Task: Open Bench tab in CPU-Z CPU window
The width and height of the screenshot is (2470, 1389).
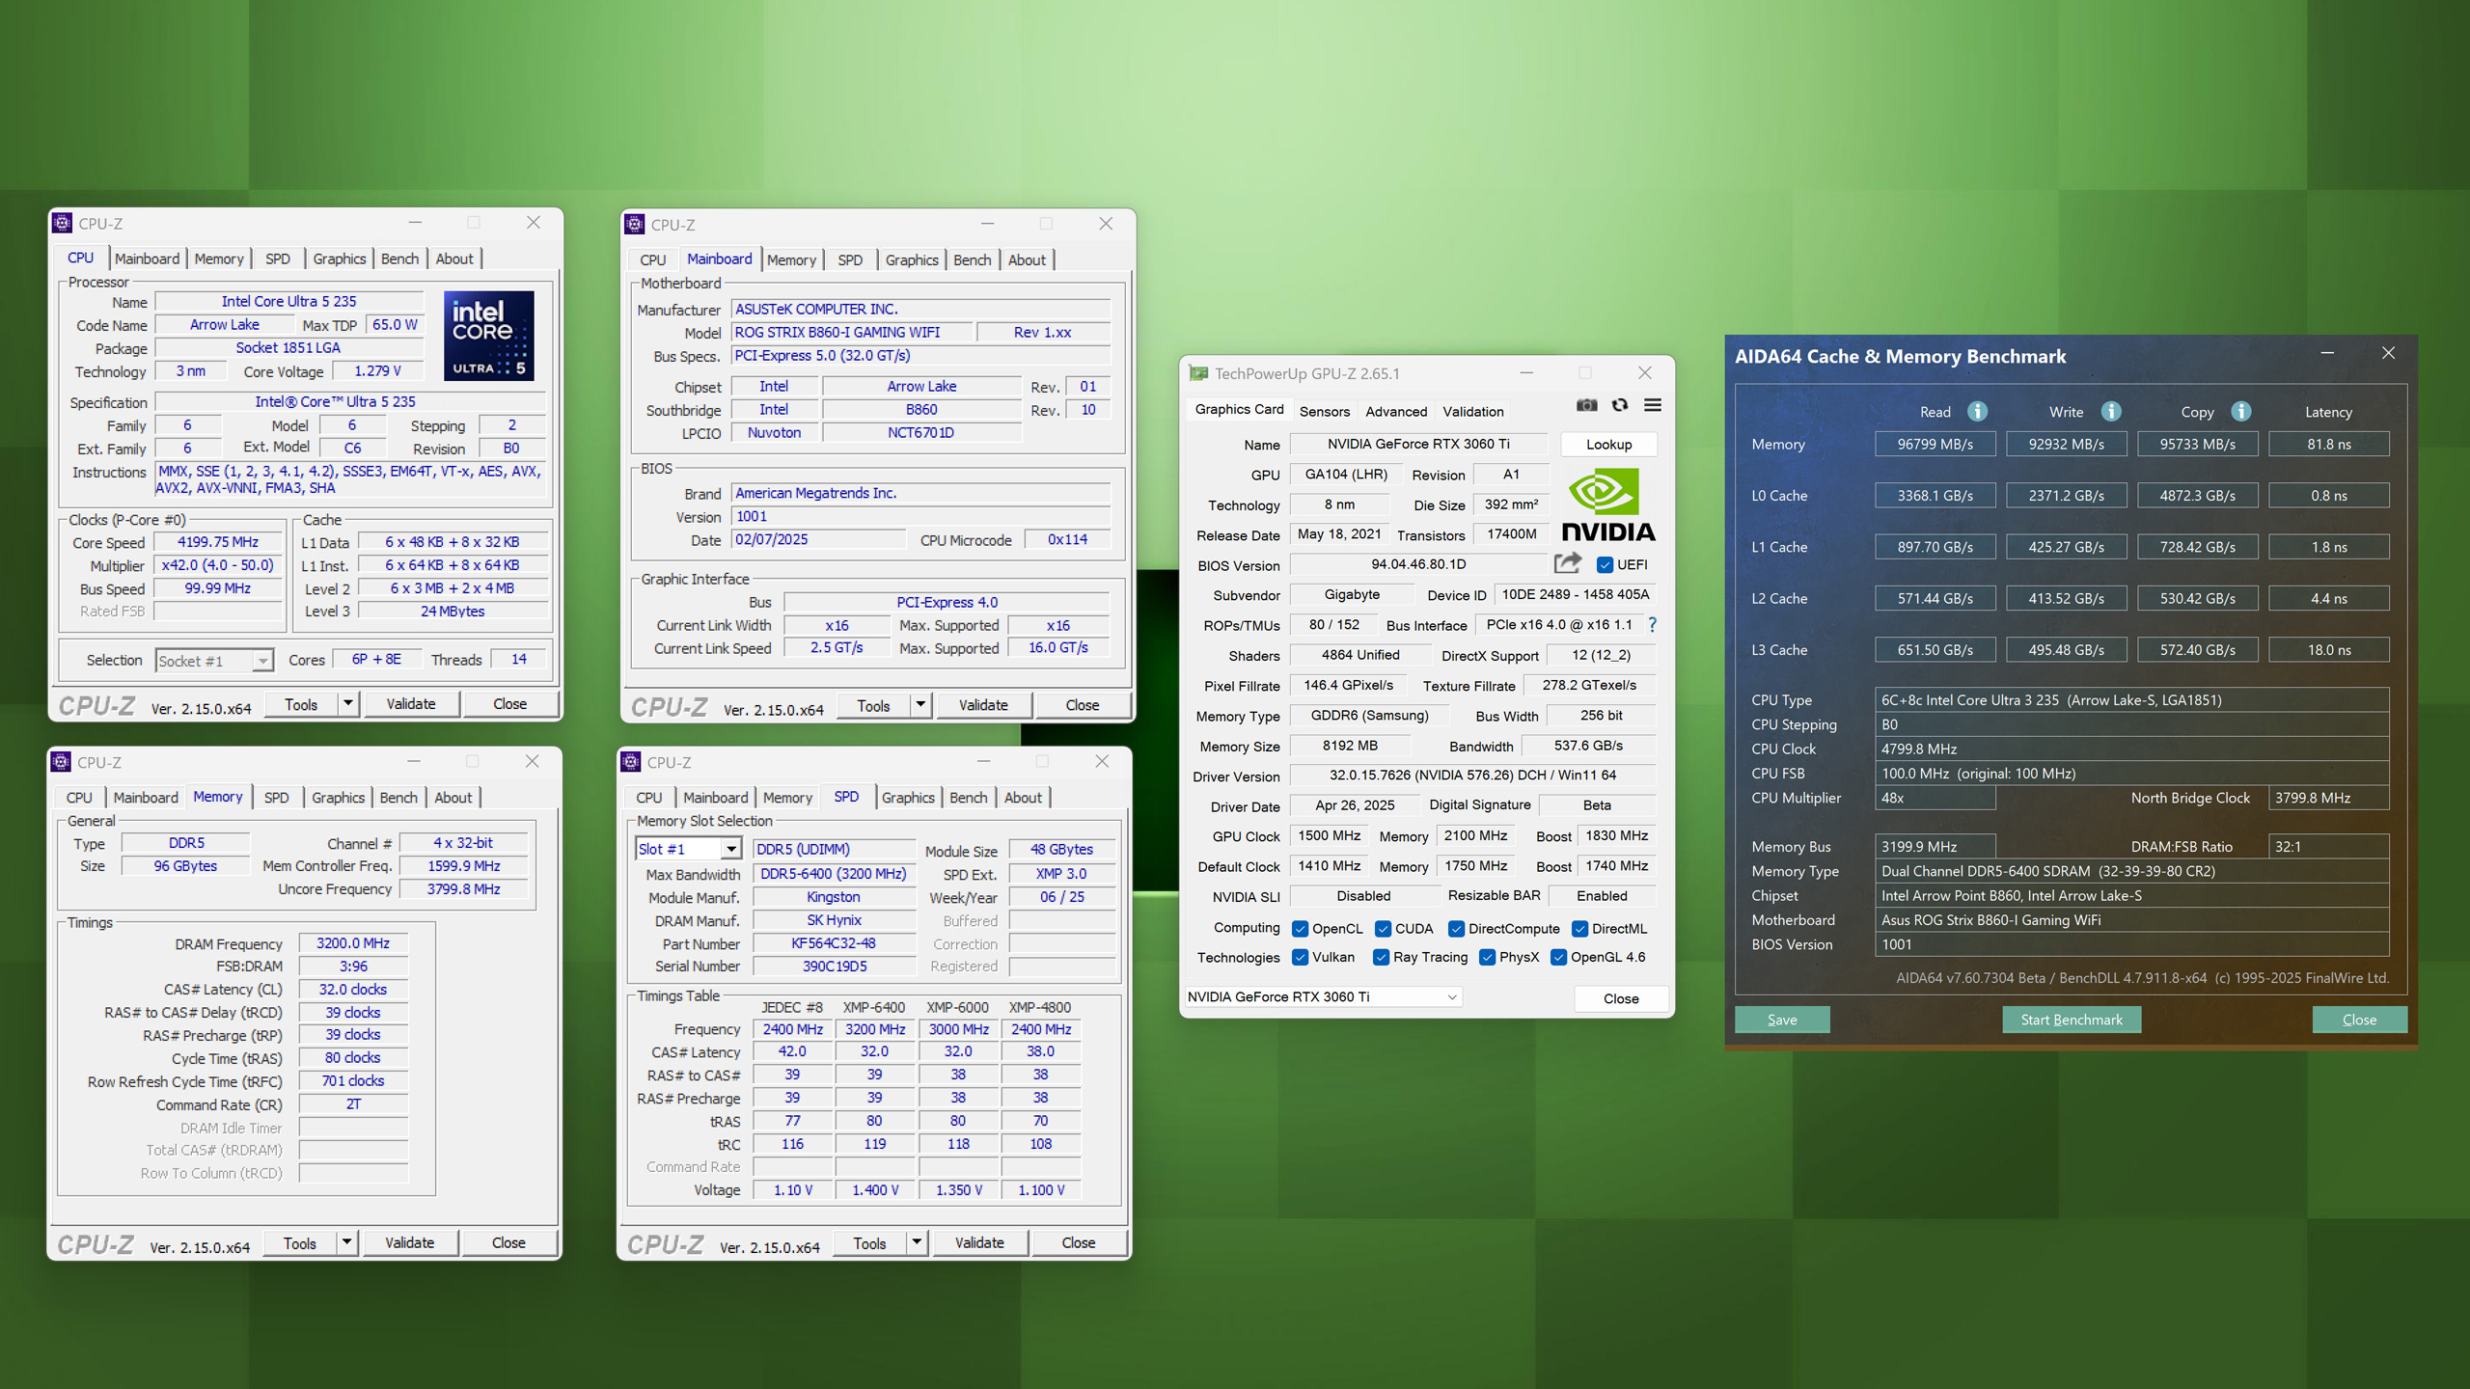Action: 399,259
